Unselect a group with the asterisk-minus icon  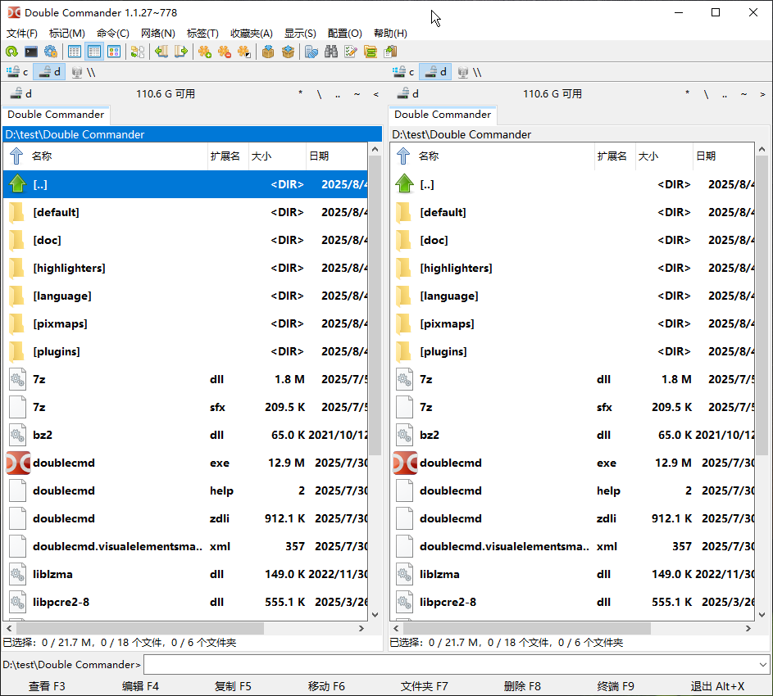coord(225,52)
